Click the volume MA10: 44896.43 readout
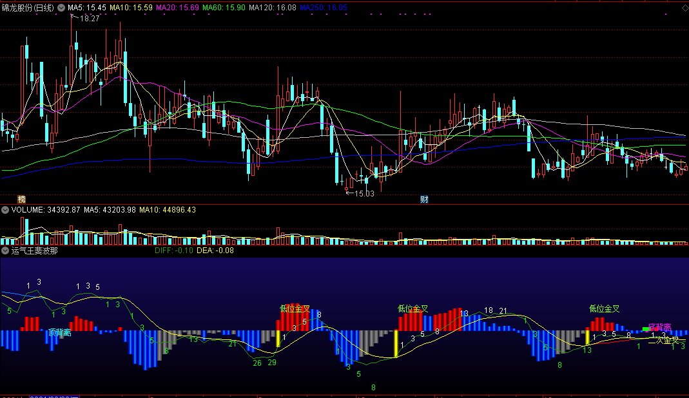Screen dimensions: 689x398 pyautogui.click(x=168, y=210)
